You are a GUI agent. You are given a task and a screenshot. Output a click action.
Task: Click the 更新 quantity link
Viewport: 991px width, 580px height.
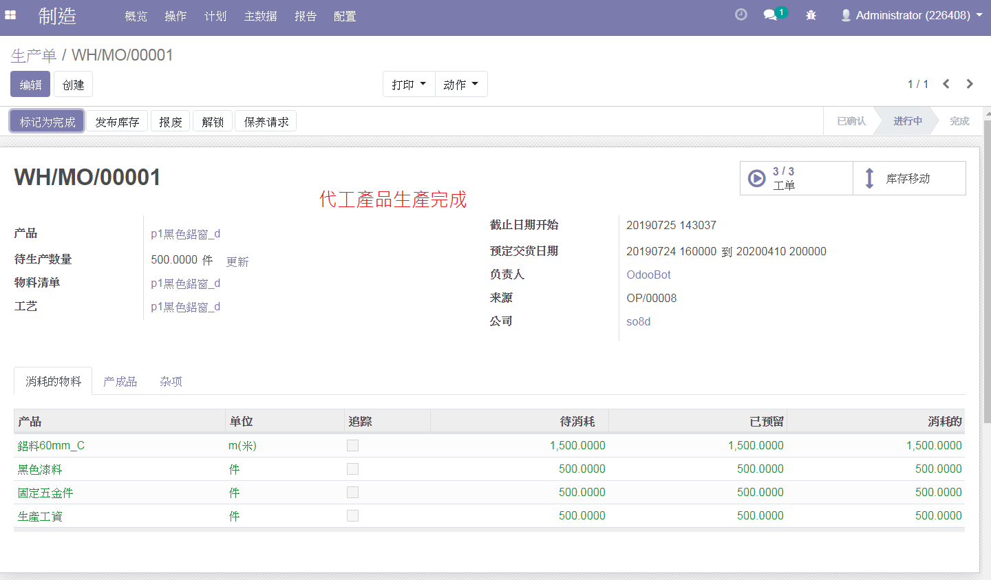[237, 261]
